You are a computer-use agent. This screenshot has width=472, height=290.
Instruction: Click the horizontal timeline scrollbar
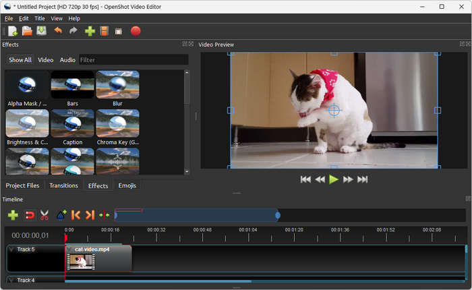(158, 281)
